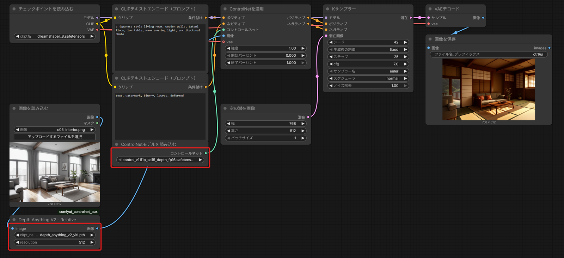Click the generated Japanese room preview in 画像を保存
Screen dimensions: 564x258
(x=489, y=89)
